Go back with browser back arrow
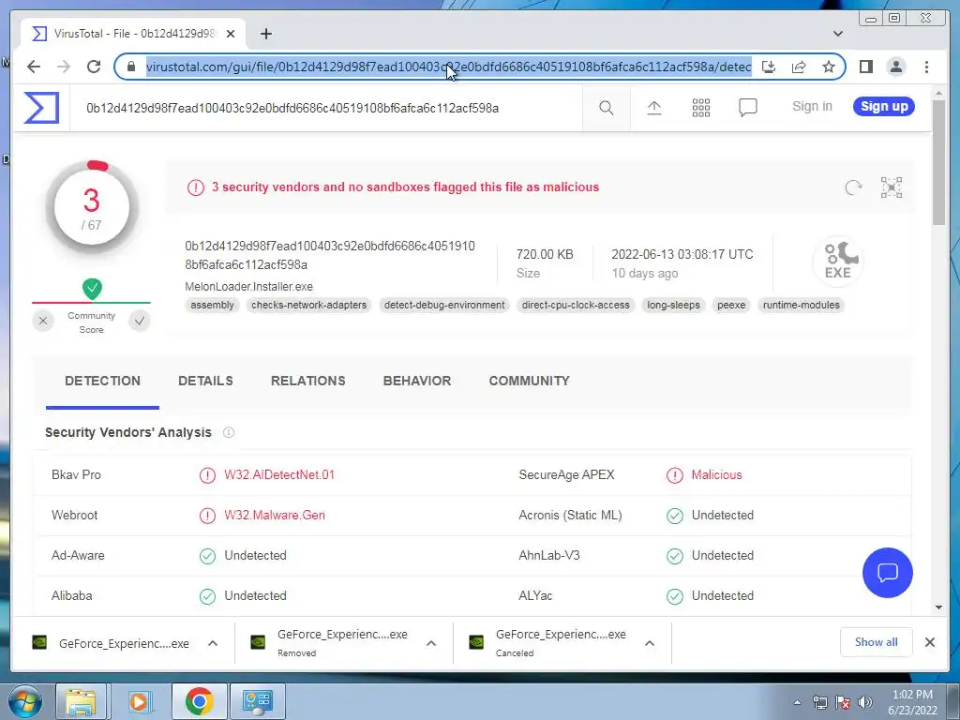 pyautogui.click(x=34, y=67)
